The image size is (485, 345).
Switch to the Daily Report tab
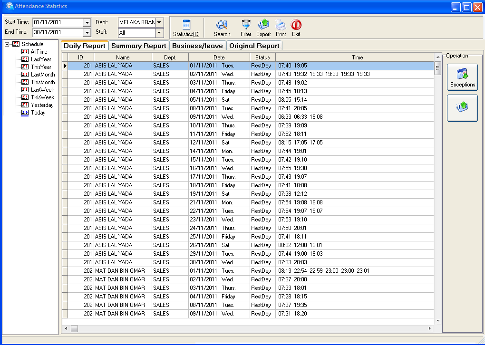(85, 46)
